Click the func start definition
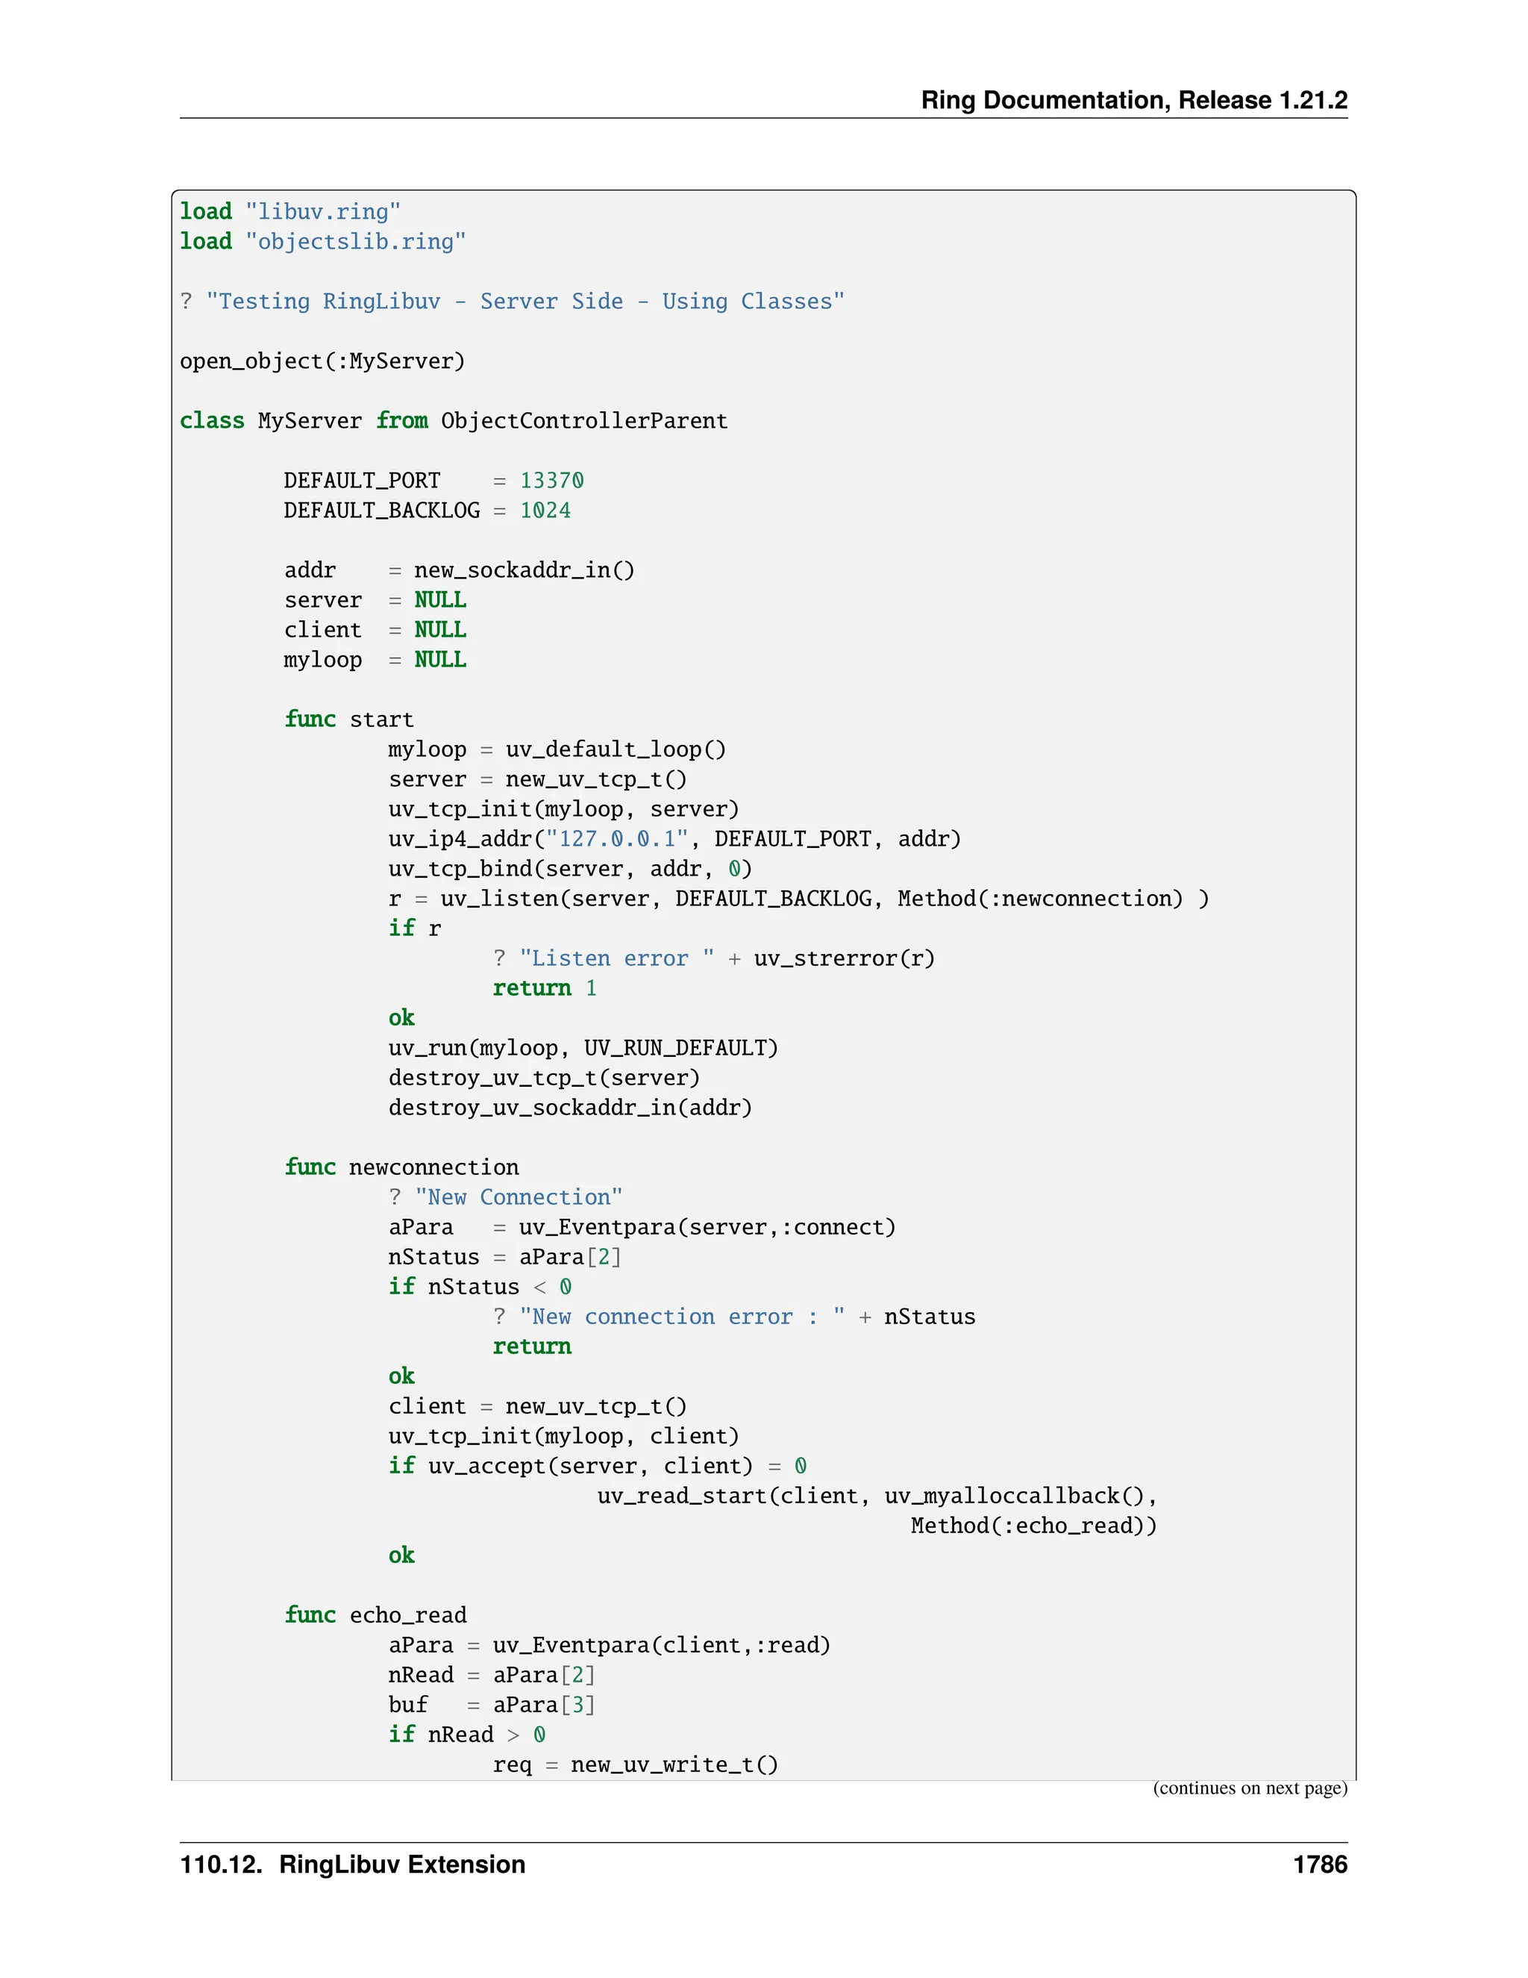The height and width of the screenshot is (1978, 1528). pyautogui.click(x=348, y=720)
